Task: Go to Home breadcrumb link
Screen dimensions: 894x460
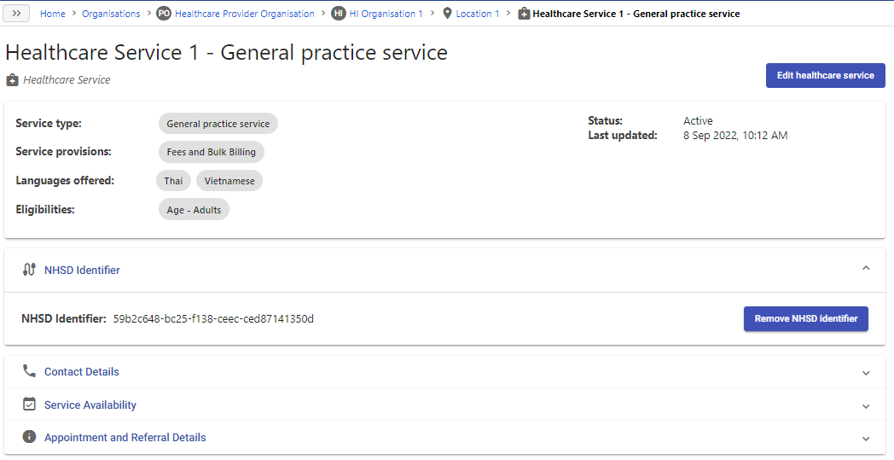Action: 52,14
